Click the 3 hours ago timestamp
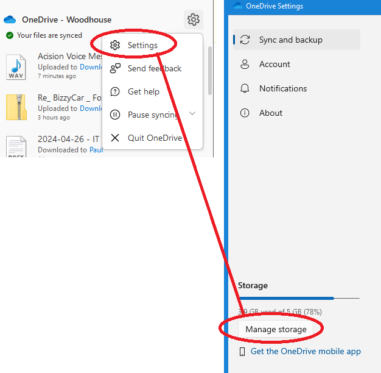The width and height of the screenshot is (381, 373). (54, 118)
